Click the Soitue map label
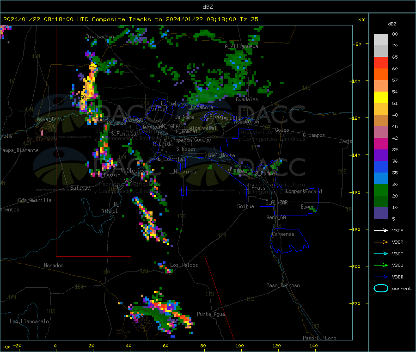This screenshot has height=352, width=416. click(x=245, y=206)
